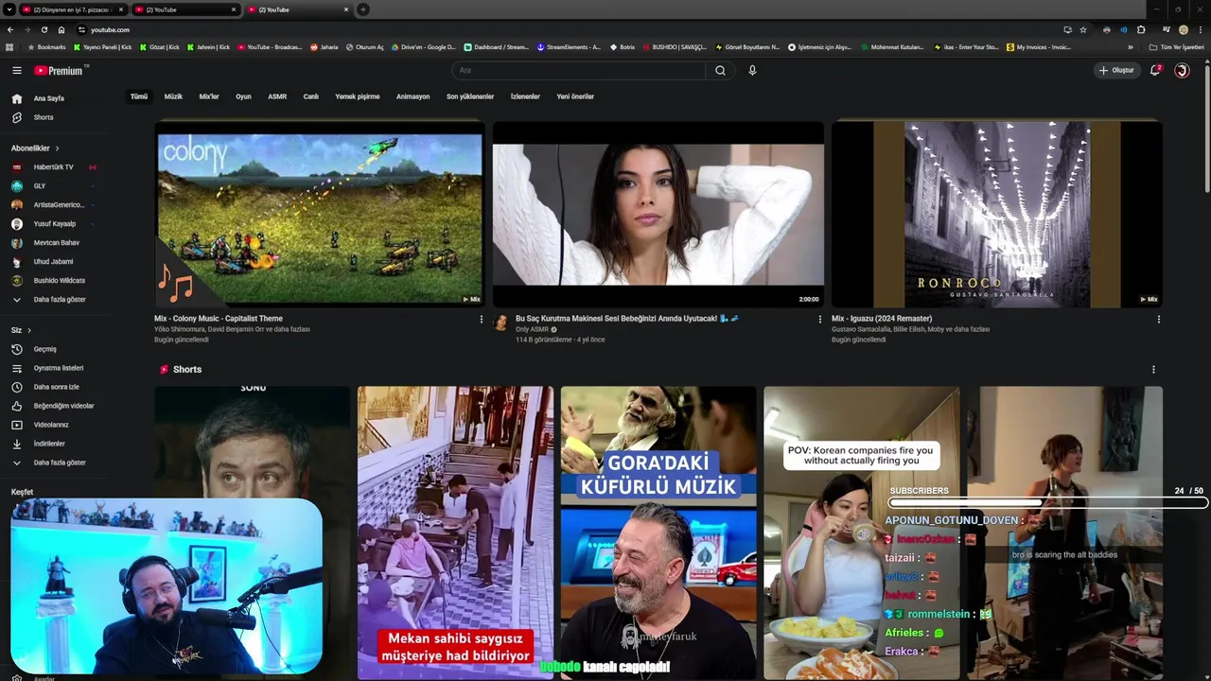Click the Shorts icon in sidebar
This screenshot has width=1211, height=681.
click(16, 117)
